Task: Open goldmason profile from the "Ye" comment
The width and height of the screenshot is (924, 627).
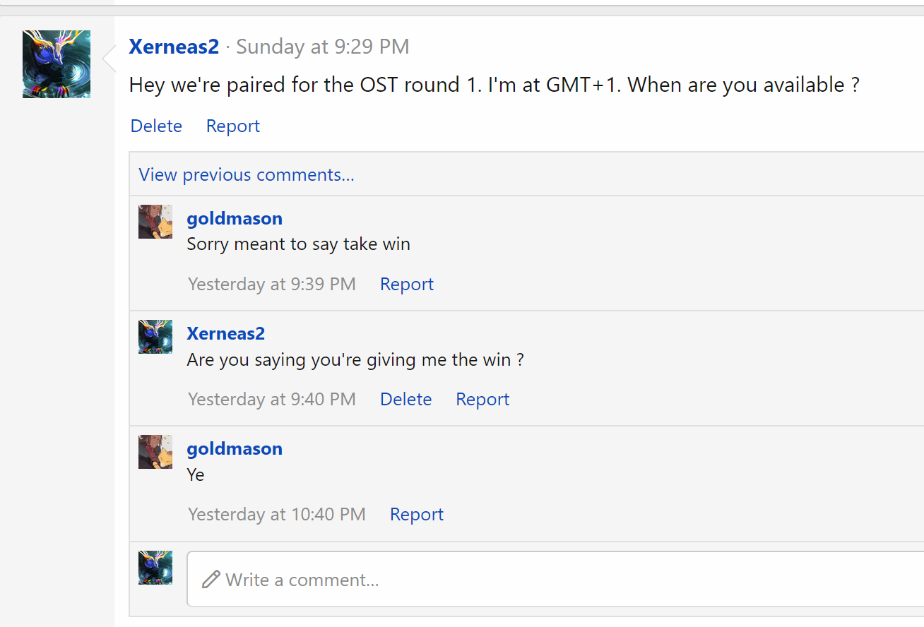Action: pyautogui.click(x=235, y=448)
